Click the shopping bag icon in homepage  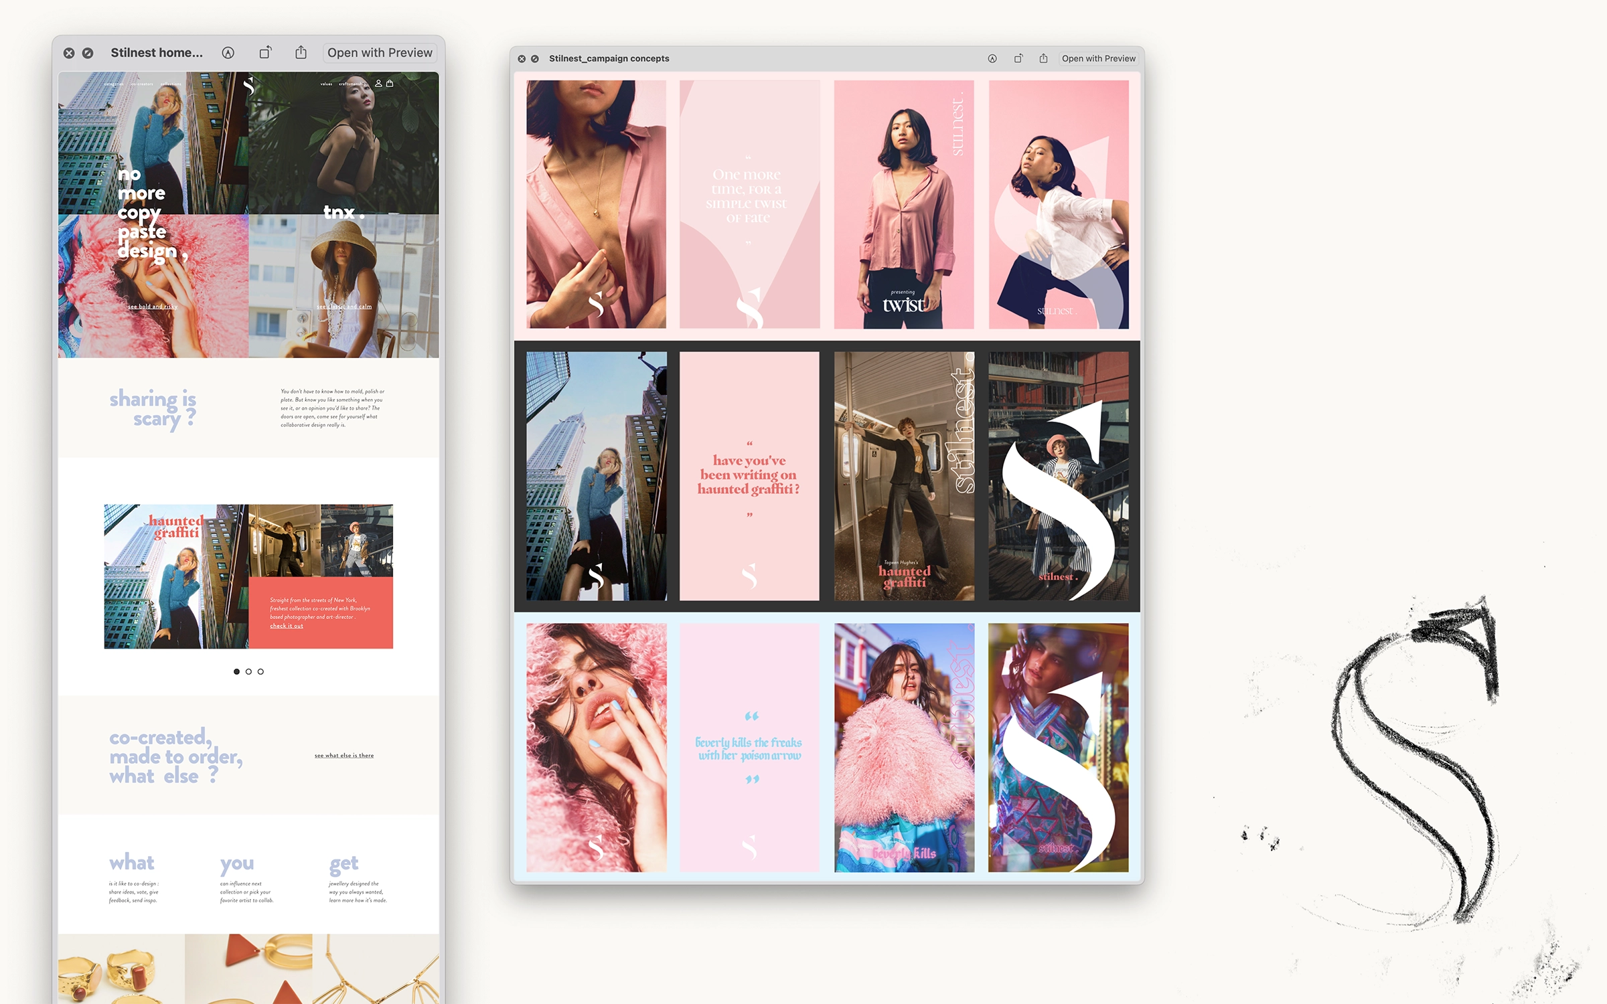click(x=390, y=84)
